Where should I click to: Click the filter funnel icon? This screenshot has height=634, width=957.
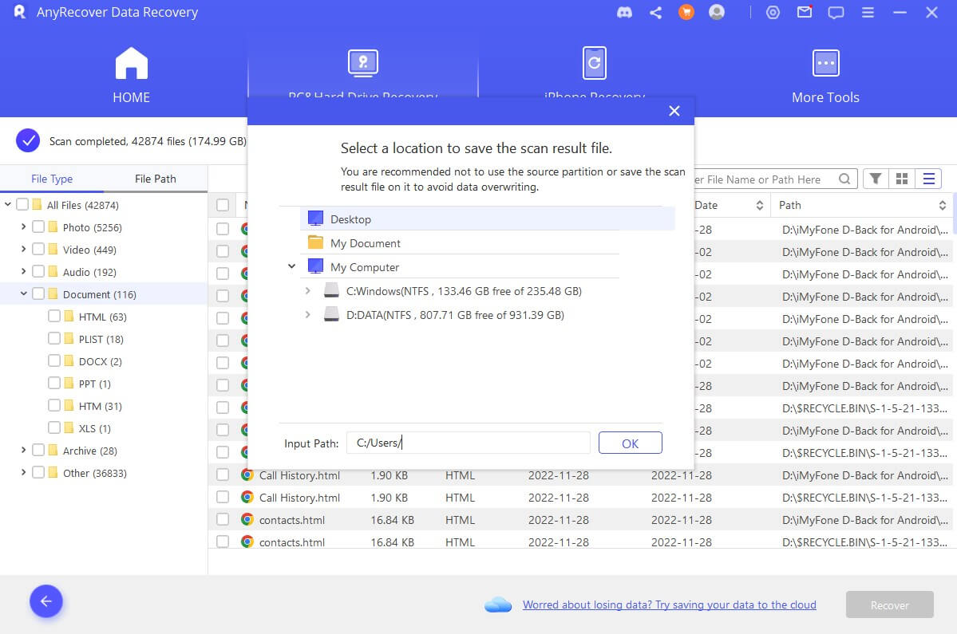(x=876, y=179)
